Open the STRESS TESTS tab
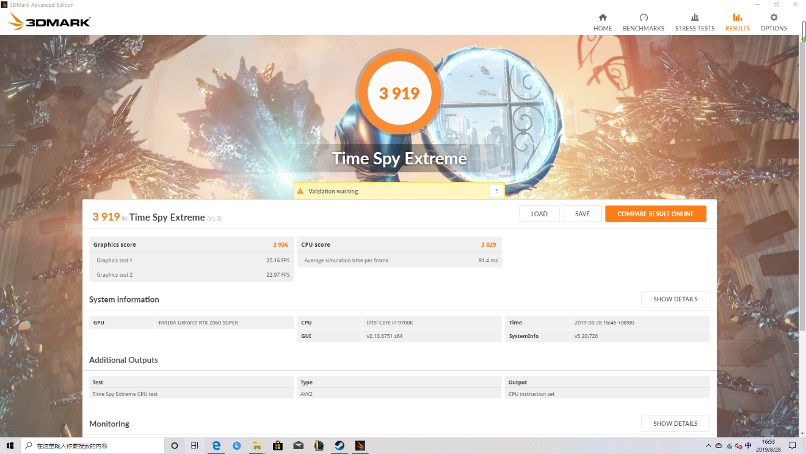Viewport: 806px width, 454px height. click(x=695, y=22)
